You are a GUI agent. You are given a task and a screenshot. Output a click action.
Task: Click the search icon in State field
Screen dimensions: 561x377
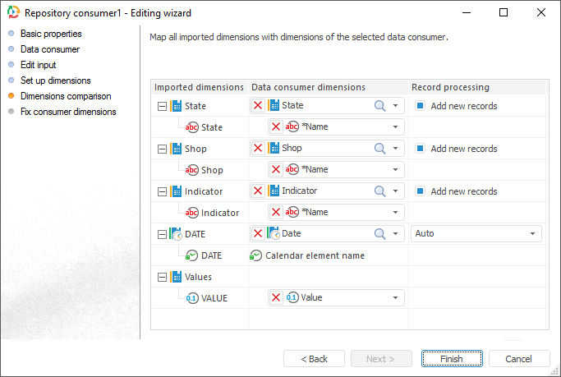click(379, 106)
